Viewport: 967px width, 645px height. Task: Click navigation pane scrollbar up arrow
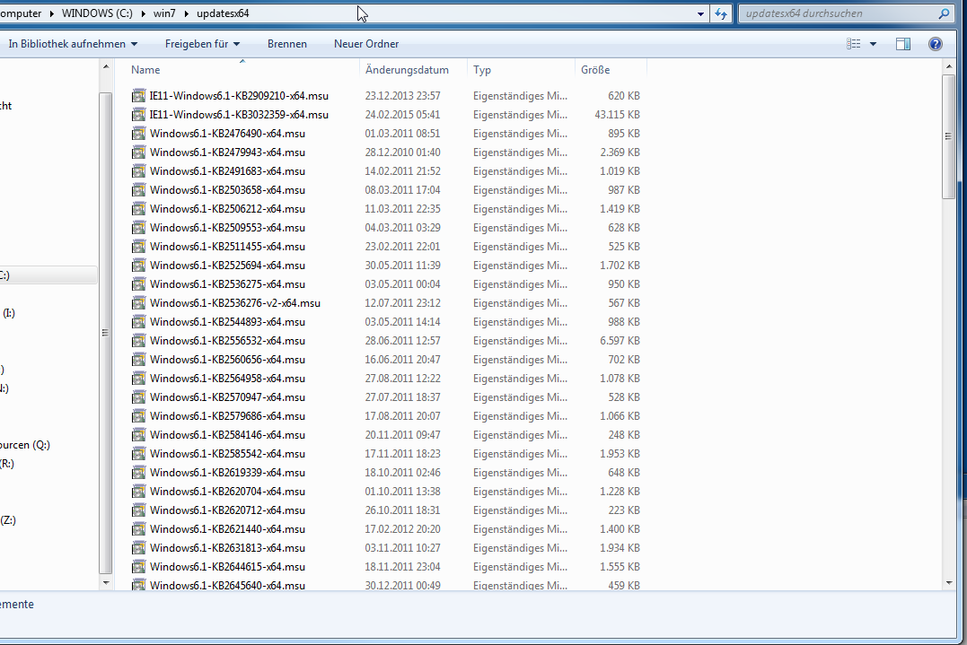[x=106, y=66]
